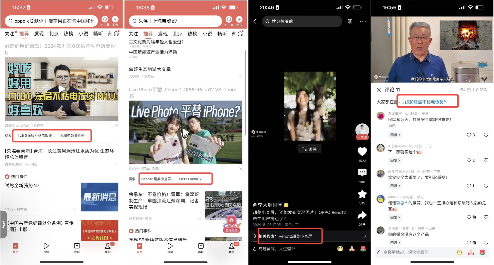
Task: Expand 回复 under the A子路andy comment
Action: pos(396,160)
